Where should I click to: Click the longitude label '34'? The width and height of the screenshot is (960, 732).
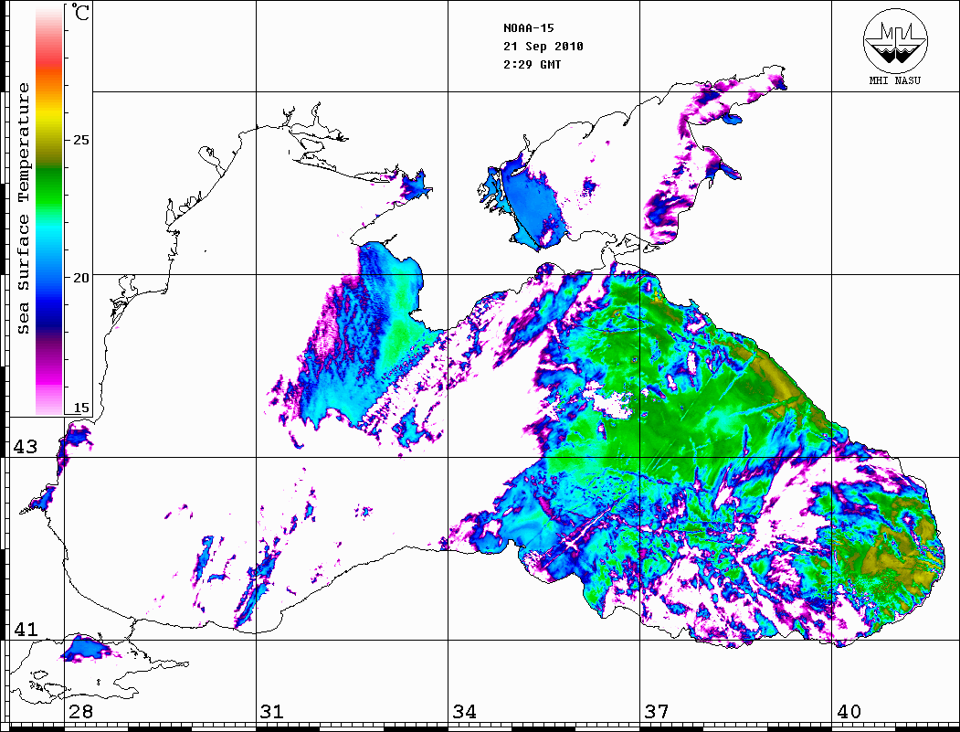click(x=464, y=711)
